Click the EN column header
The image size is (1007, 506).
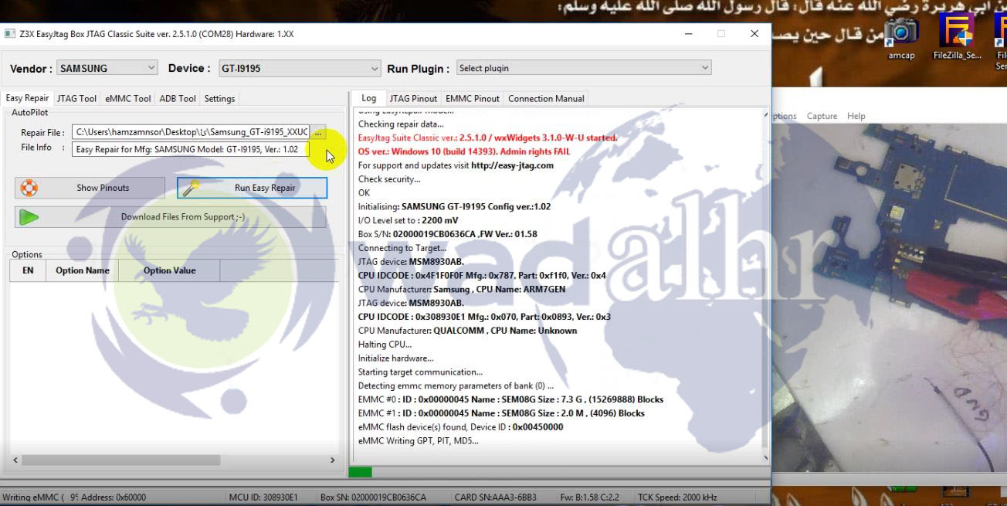tap(28, 270)
